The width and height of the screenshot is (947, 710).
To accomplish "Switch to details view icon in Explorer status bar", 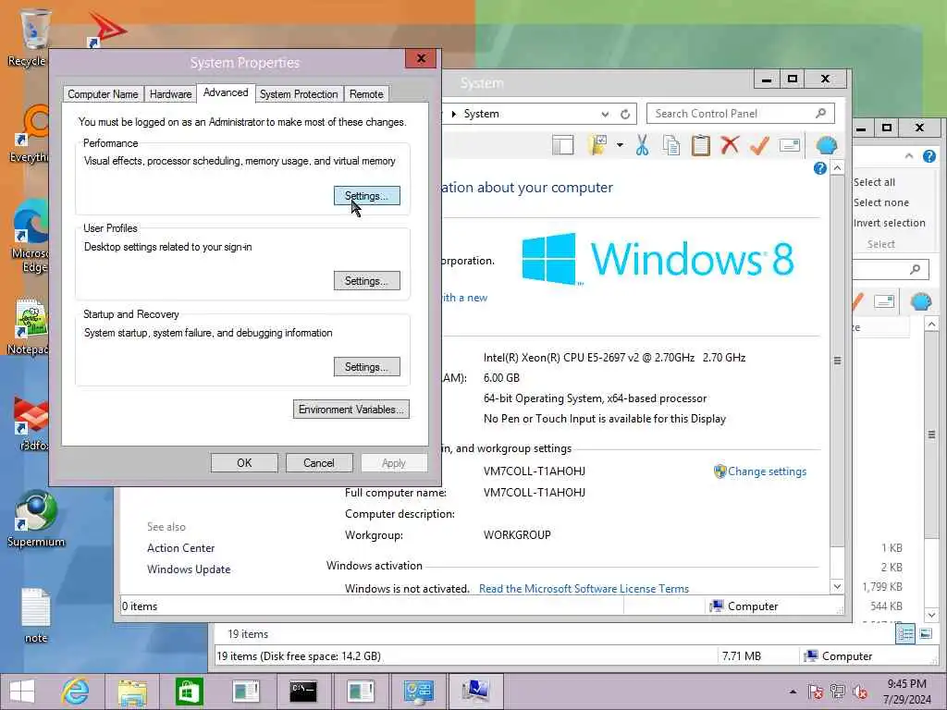I will tap(905, 634).
